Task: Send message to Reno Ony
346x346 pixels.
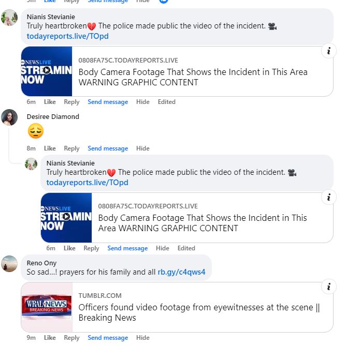Action: (108, 338)
